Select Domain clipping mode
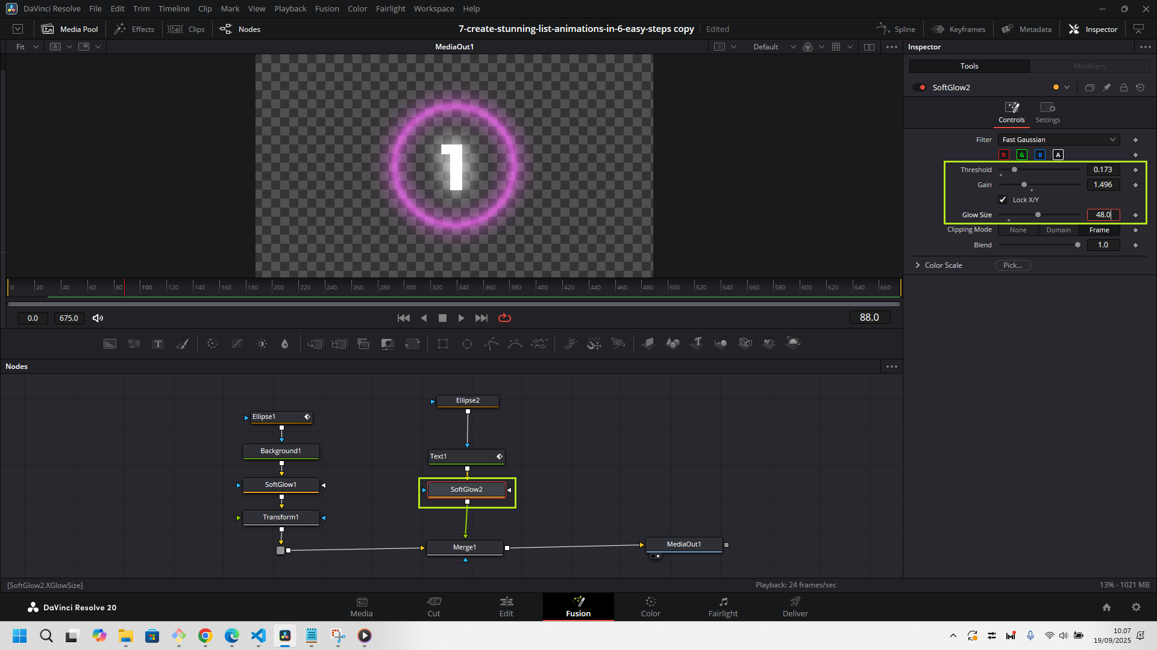 (1058, 230)
